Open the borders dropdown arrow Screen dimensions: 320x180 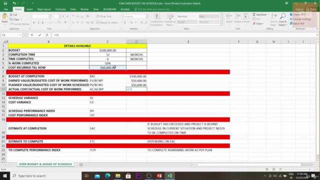(x=54, y=22)
